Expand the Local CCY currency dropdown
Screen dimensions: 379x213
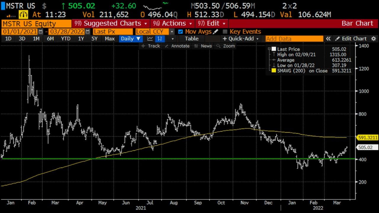point(172,32)
